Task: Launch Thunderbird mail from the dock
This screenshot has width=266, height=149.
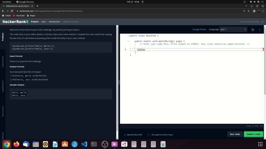Action: tap(26, 144)
